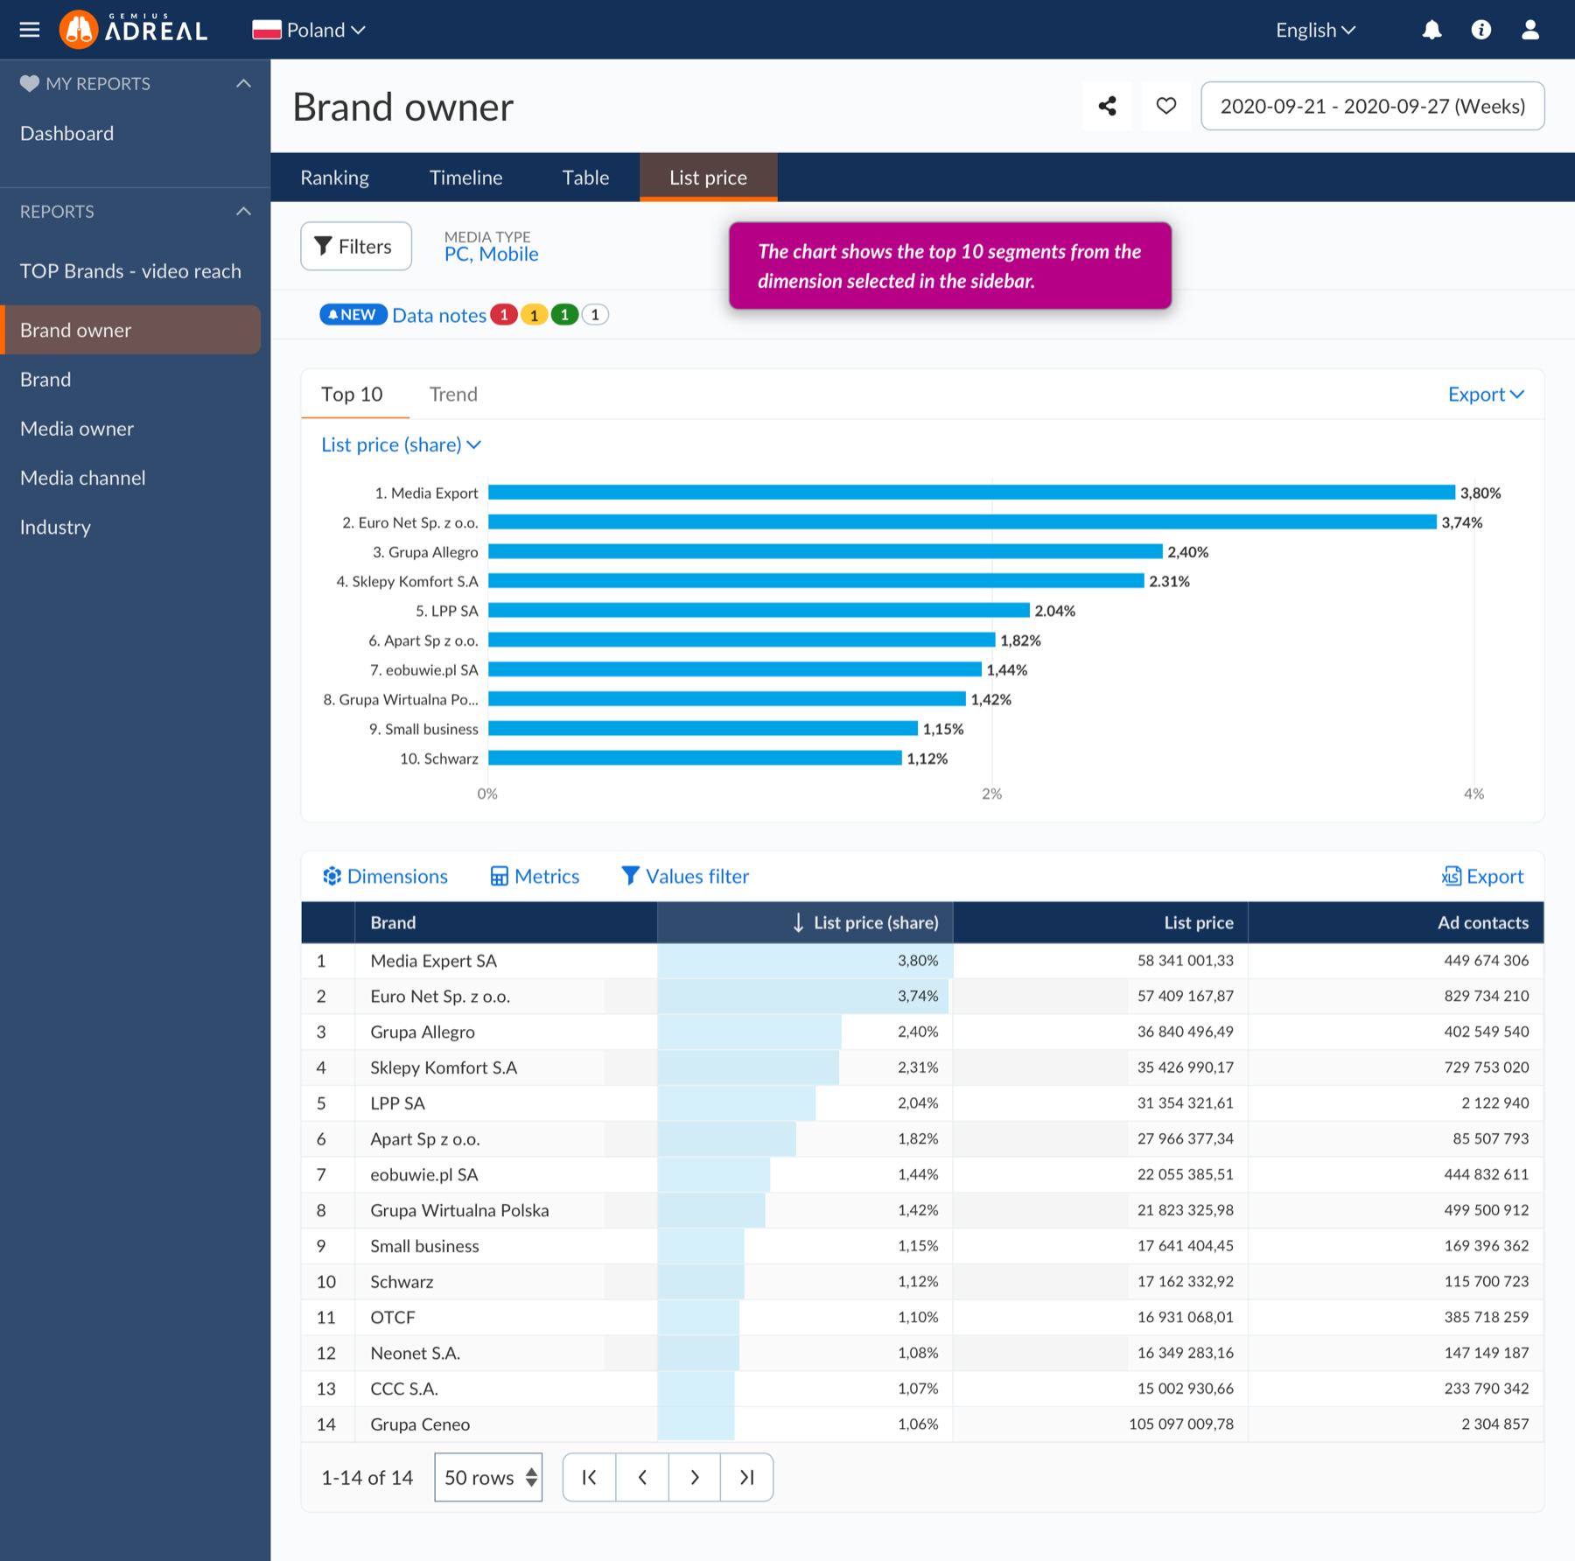Click the Neonet S.A. brand cell

[x=506, y=1353]
